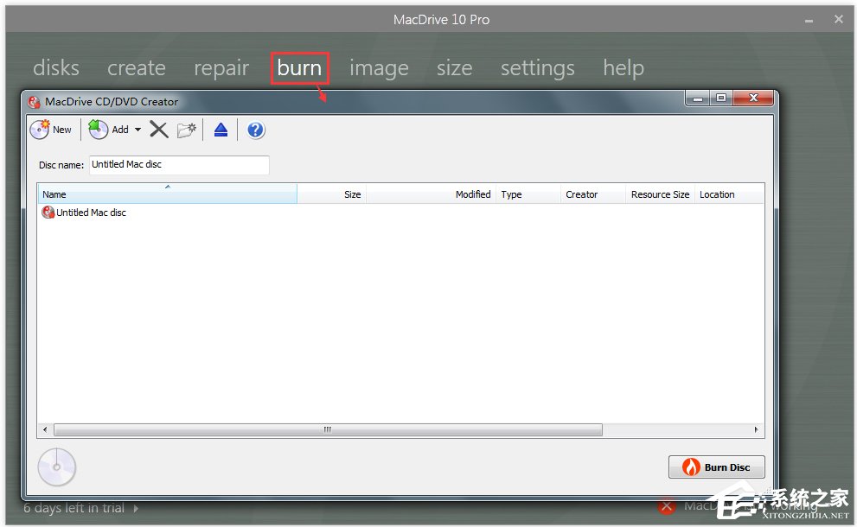Click the scrollbar left arrow
Viewport: 857px width, 527px height.
pos(45,429)
